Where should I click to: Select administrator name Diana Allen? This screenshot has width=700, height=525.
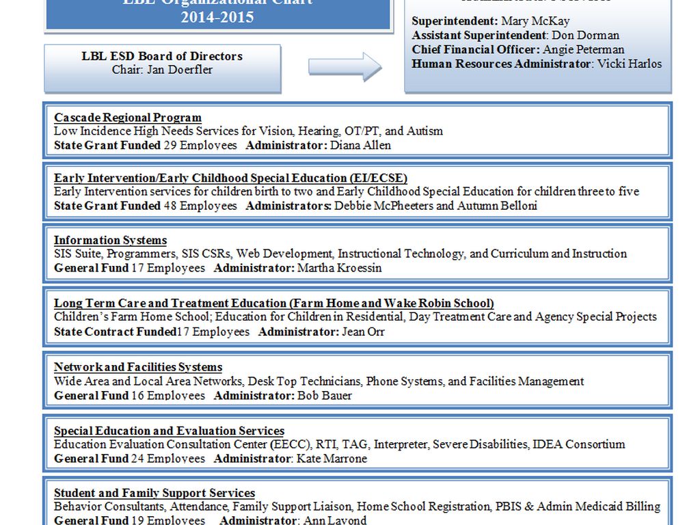[360, 145]
